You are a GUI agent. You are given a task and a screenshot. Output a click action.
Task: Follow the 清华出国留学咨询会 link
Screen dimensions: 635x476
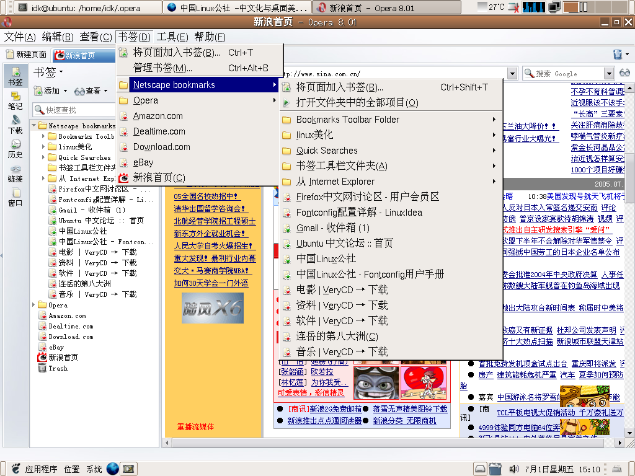211,209
